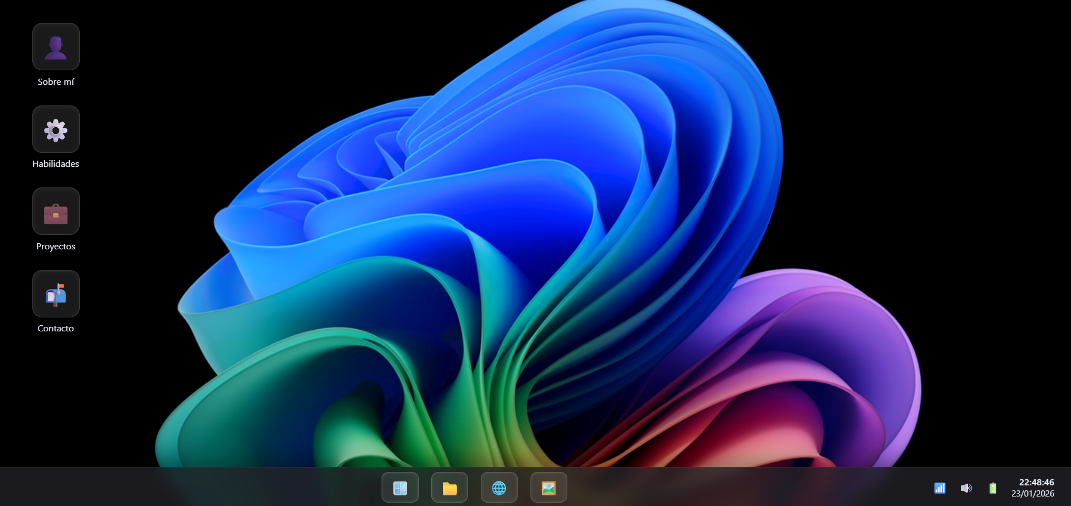Click the green battery icon
The height and width of the screenshot is (506, 1071).
click(993, 488)
